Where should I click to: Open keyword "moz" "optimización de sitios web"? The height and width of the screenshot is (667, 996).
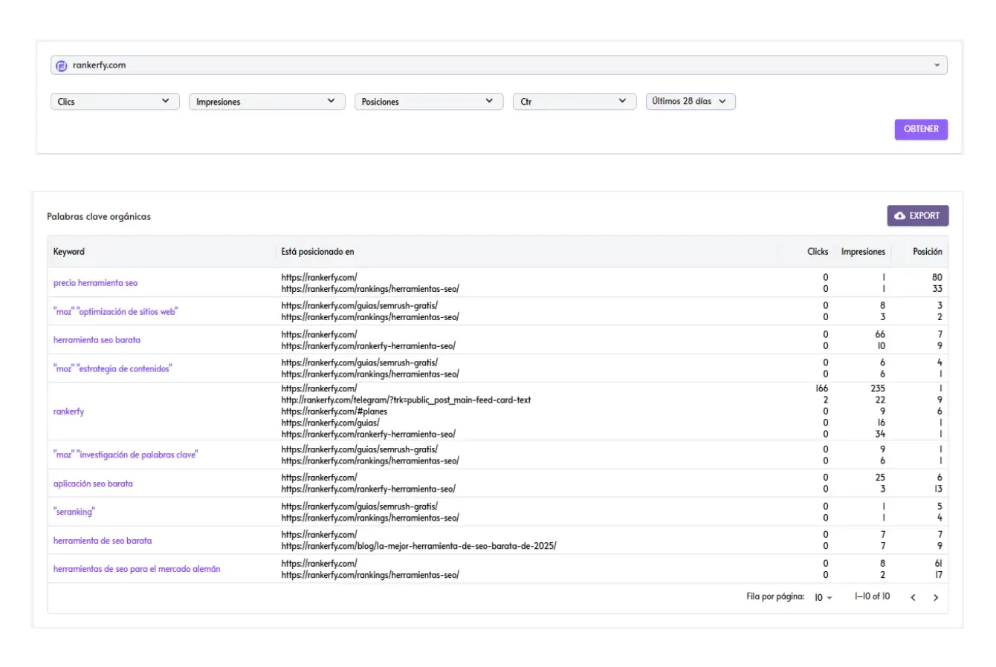click(x=116, y=311)
